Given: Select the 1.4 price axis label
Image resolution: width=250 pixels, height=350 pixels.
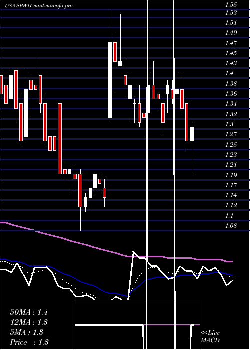Looking at the screenshot, I should point(229,73).
